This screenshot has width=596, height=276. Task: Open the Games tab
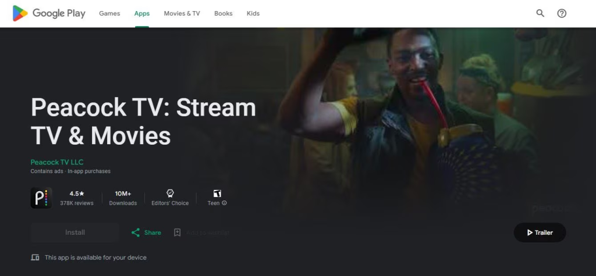tap(109, 13)
